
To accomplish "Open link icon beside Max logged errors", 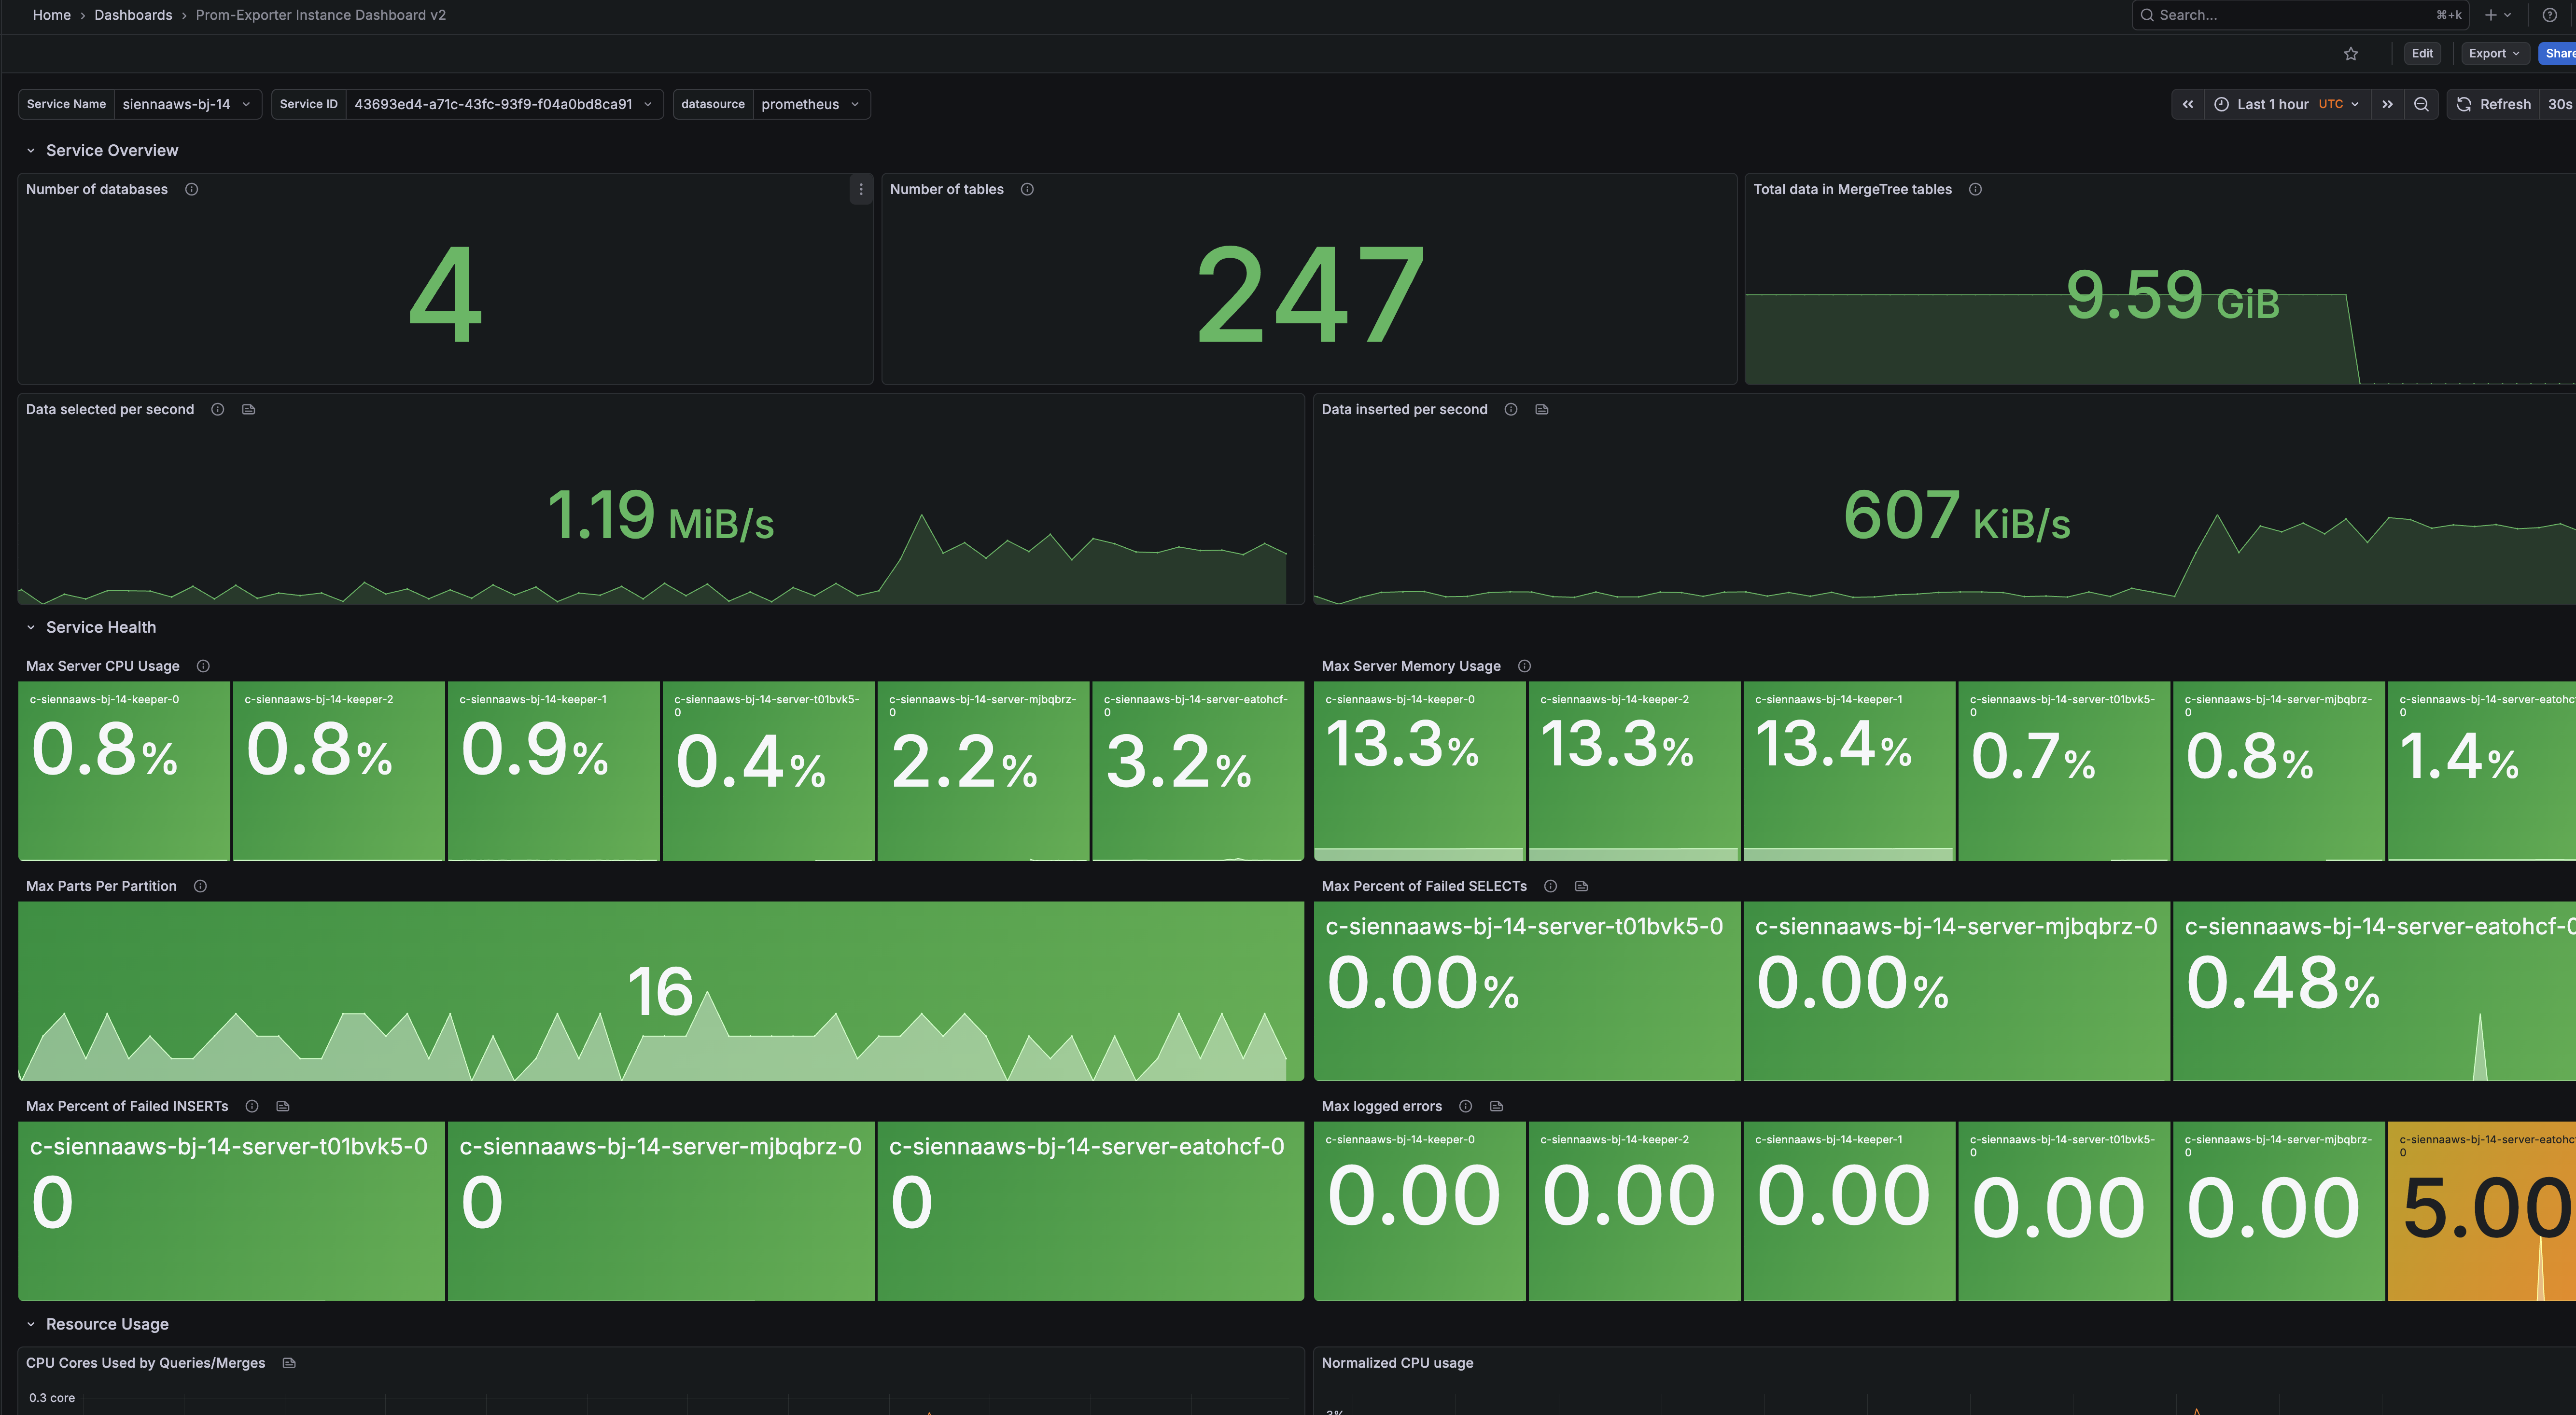I will click(1496, 1106).
